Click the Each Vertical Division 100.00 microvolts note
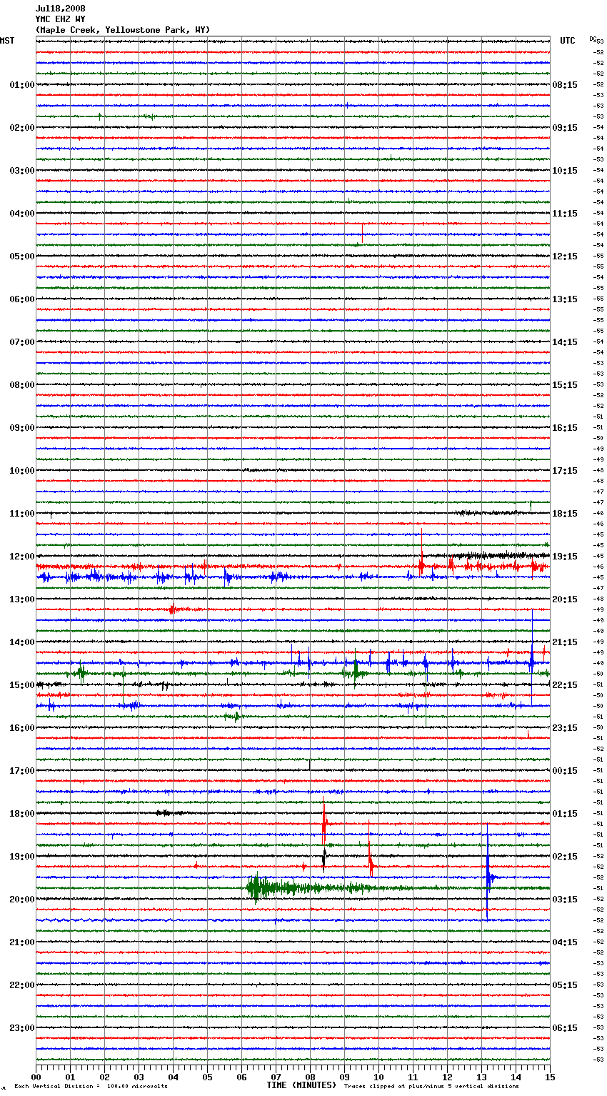The image size is (607, 1096). (91, 1087)
